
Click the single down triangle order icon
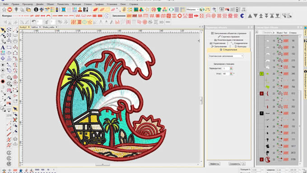[256, 16]
